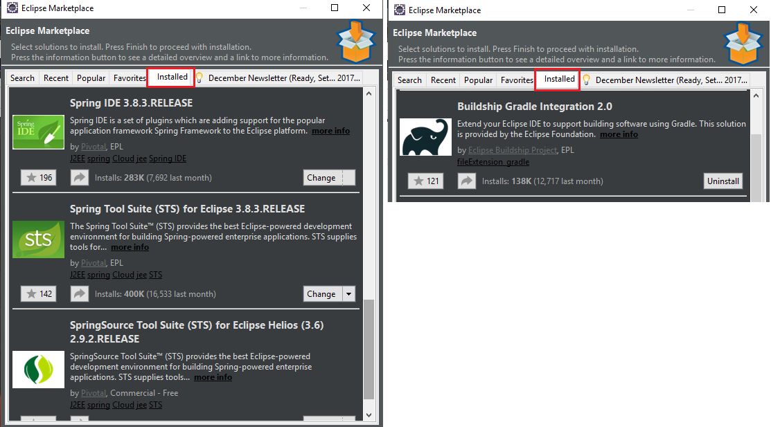Switch to Favorites tab in right window
The width and height of the screenshot is (771, 427).
[x=516, y=80]
